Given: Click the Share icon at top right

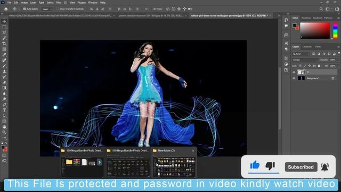Looking at the screenshot, I should (337, 9).
